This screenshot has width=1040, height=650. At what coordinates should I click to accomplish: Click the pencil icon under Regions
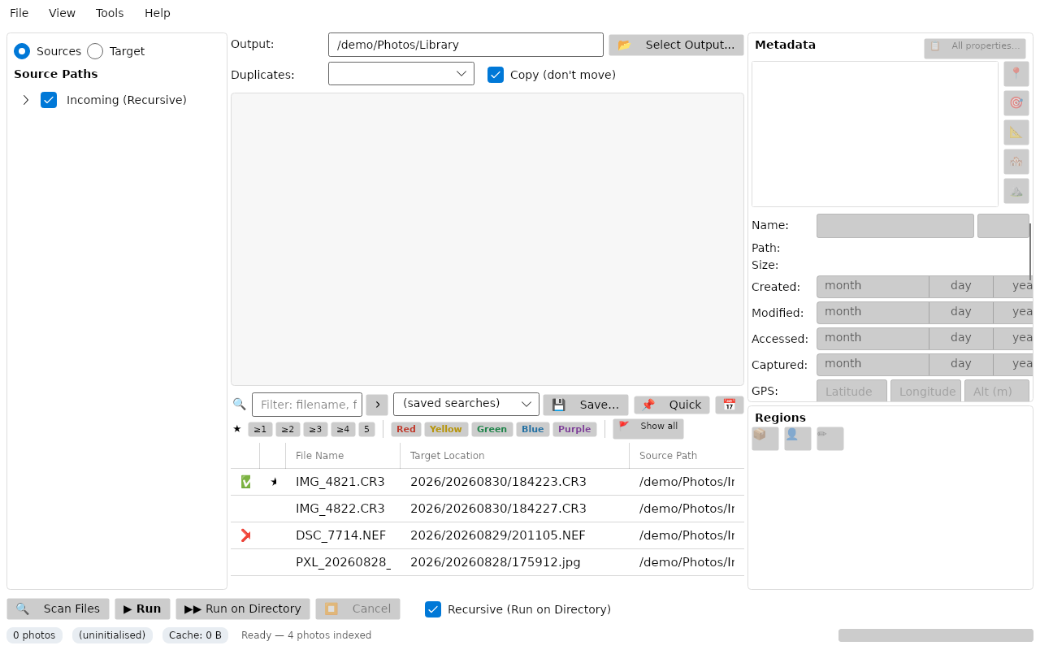click(830, 439)
